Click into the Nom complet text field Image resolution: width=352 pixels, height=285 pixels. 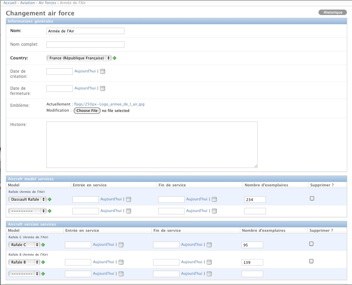click(85, 44)
